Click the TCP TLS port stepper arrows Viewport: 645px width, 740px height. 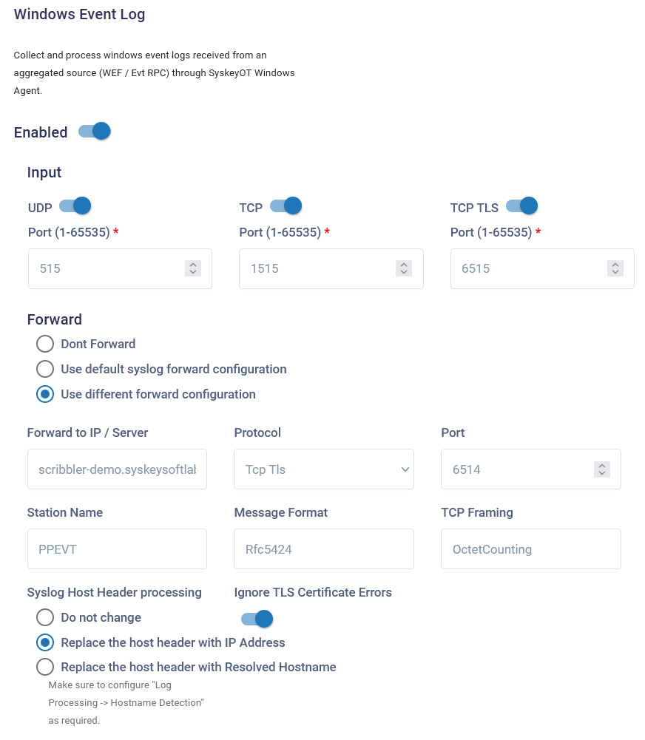[x=615, y=268]
